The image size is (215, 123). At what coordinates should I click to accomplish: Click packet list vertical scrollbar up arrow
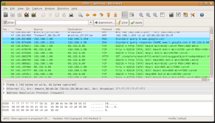click(212, 28)
